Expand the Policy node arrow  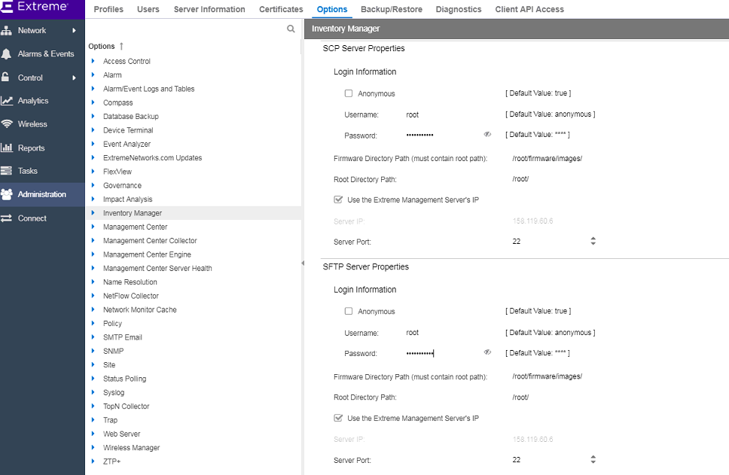(x=93, y=323)
